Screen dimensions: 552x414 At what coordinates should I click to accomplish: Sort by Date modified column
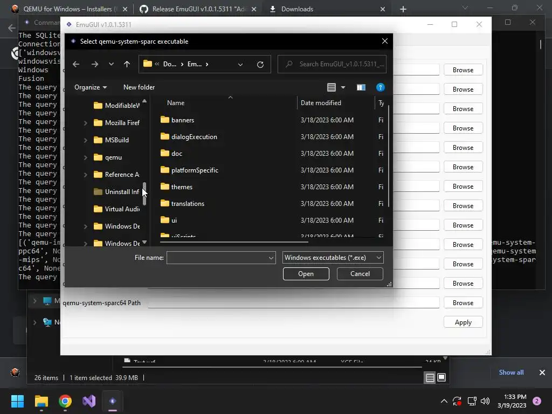click(321, 103)
